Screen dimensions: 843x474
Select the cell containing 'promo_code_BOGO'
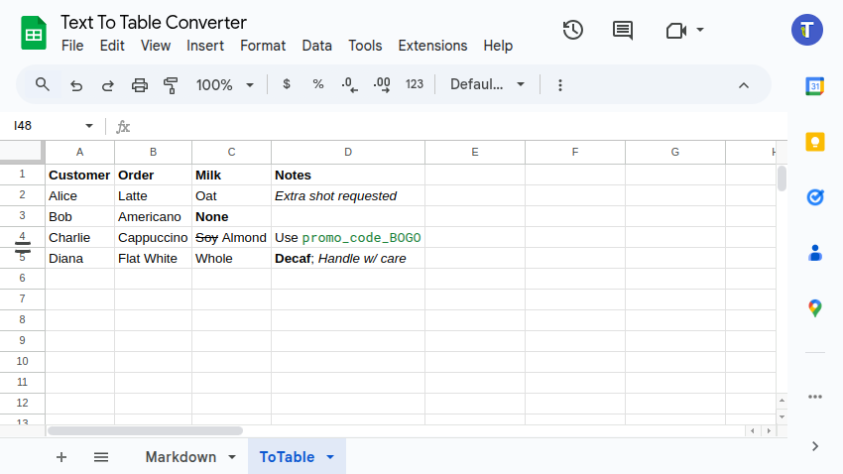[348, 238]
